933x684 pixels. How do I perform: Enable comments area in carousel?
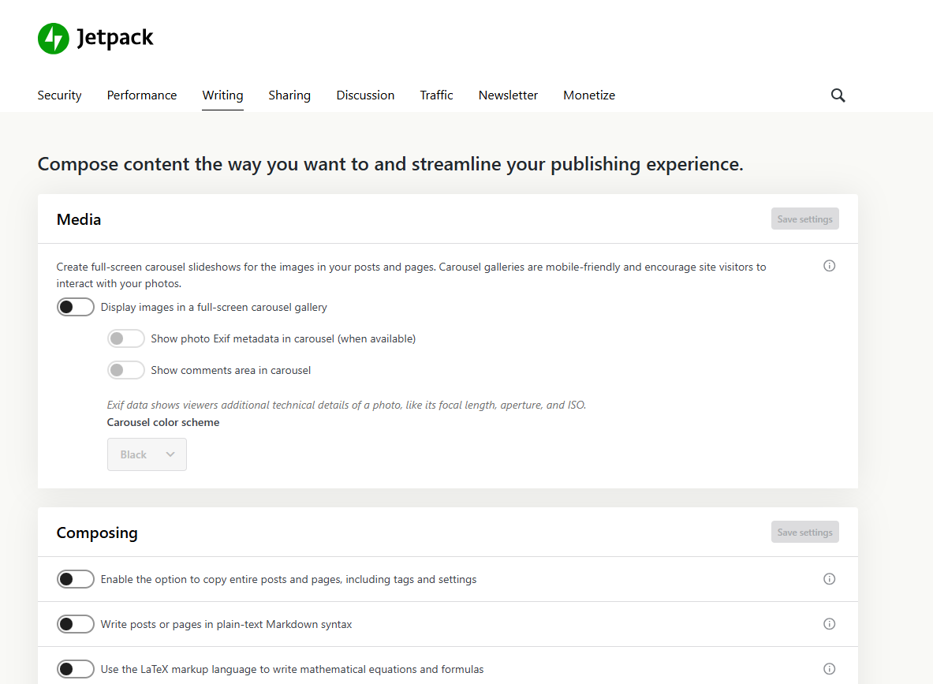[125, 369]
